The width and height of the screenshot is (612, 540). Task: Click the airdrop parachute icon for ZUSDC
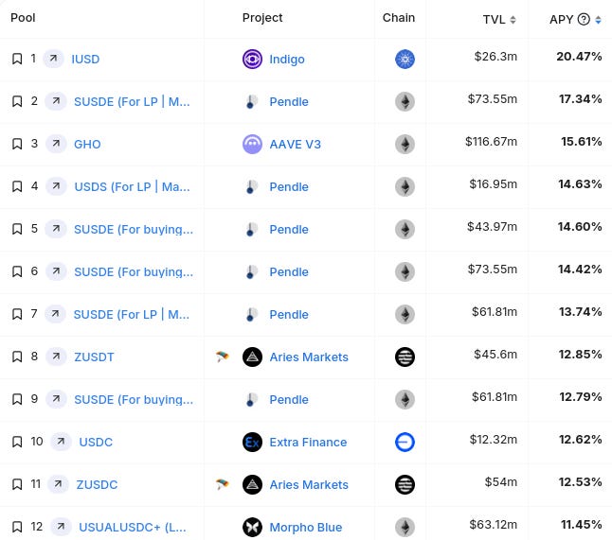(x=222, y=484)
